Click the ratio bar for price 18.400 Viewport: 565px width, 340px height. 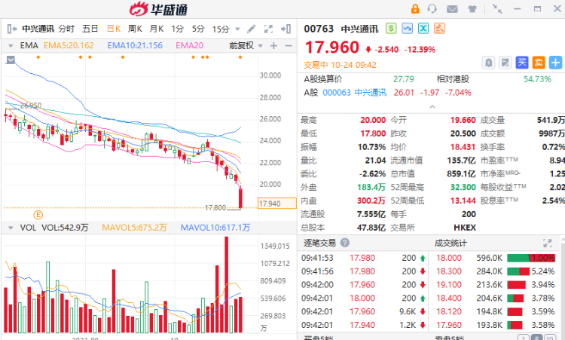click(515, 299)
